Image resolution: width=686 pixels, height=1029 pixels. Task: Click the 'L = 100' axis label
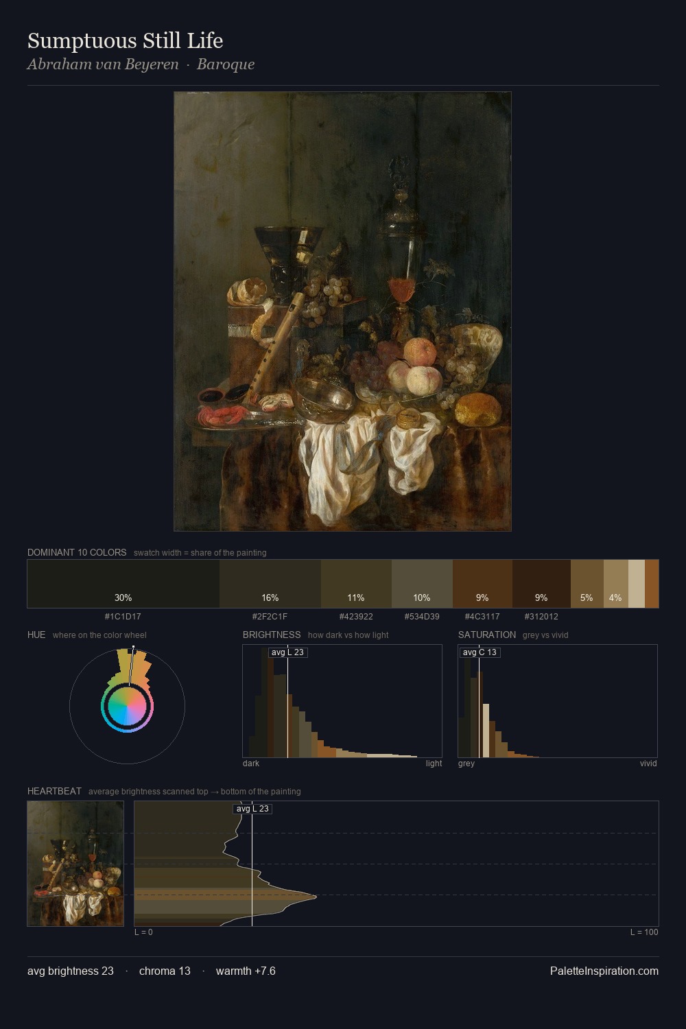[x=644, y=932]
